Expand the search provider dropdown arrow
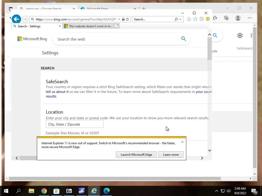262x196 pixels. (180, 19)
